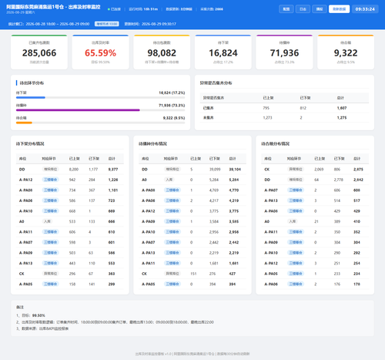Click the 4,219 total for A-PA06
385x360 pixels.
pos(234,200)
